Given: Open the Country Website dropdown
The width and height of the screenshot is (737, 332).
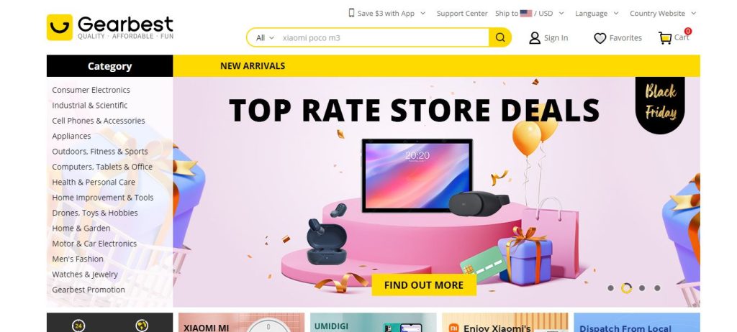Looking at the screenshot, I should (x=663, y=13).
